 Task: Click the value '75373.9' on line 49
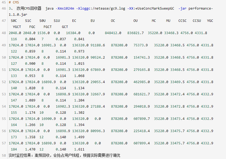(140, 45)
